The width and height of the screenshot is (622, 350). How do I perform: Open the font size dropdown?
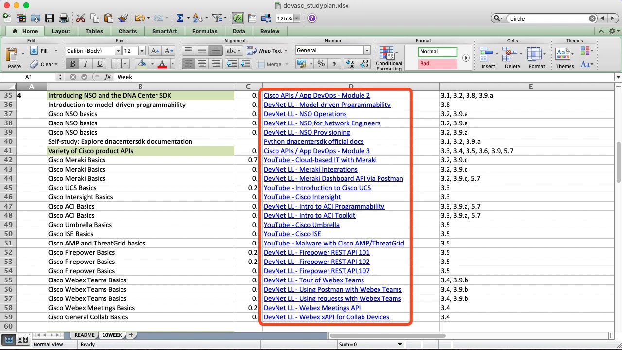point(142,51)
